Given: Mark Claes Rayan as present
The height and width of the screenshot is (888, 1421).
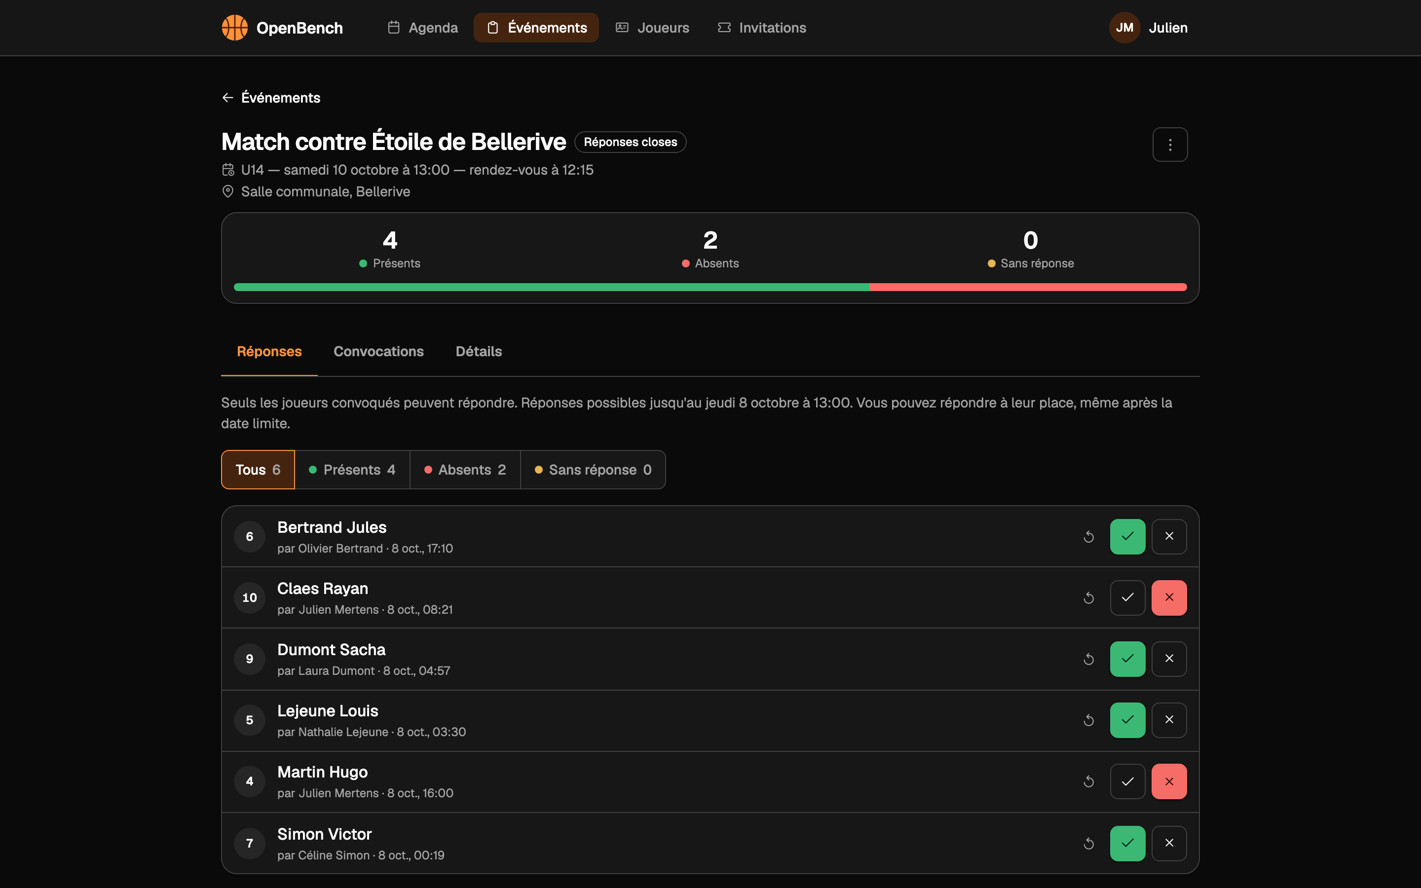Looking at the screenshot, I should pos(1127,598).
